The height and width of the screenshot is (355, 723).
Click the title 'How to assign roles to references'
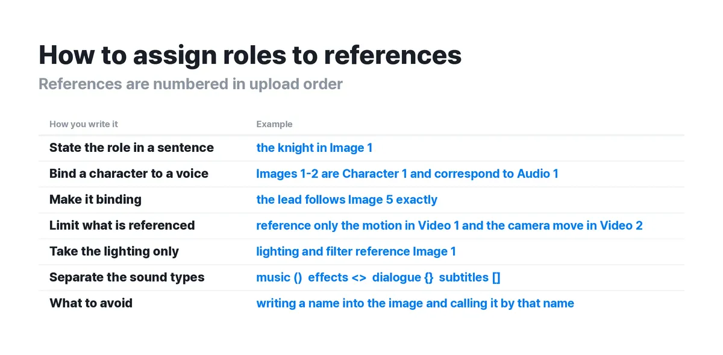250,55
